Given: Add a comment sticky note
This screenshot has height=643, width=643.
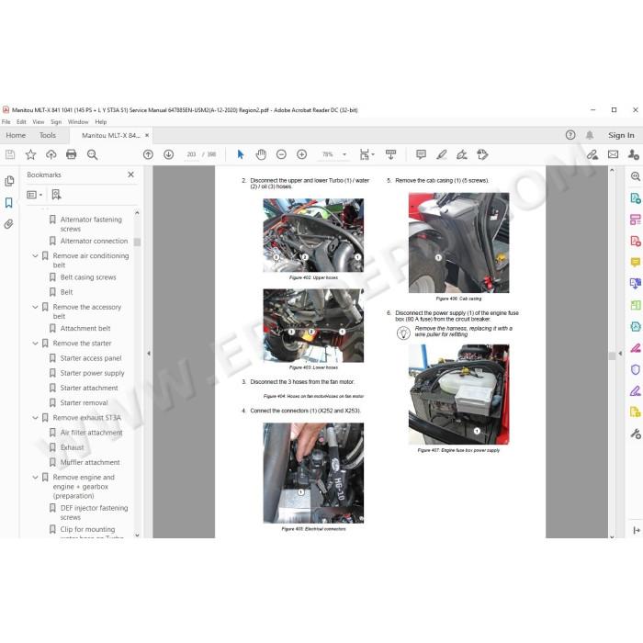Looking at the screenshot, I should [421, 154].
